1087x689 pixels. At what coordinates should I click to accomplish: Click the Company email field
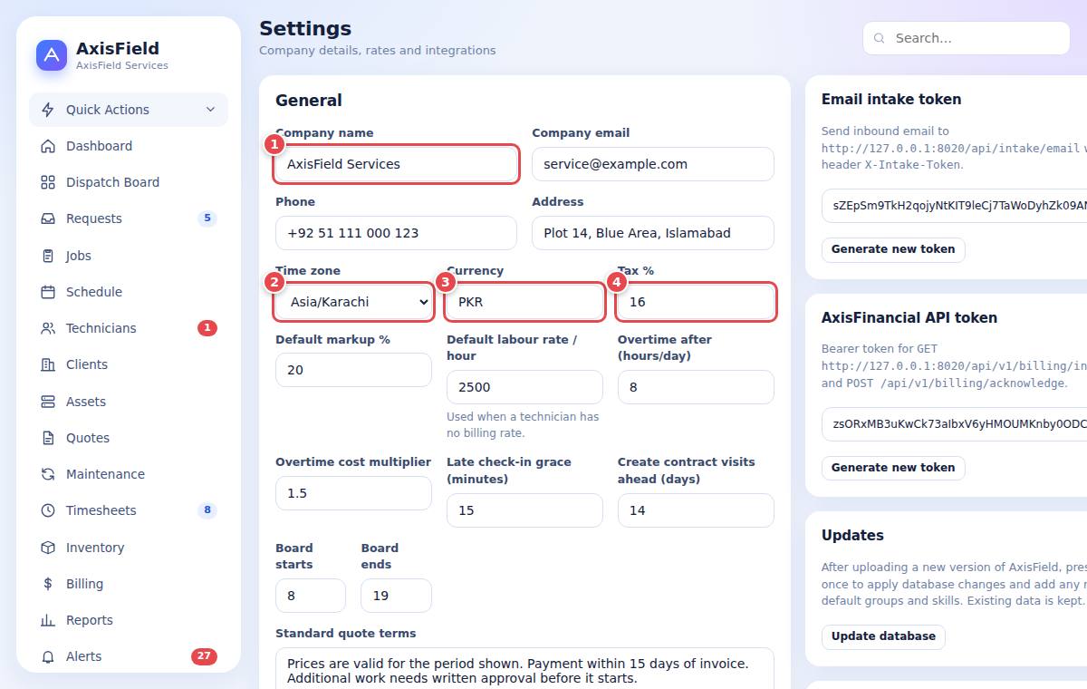[x=653, y=164]
